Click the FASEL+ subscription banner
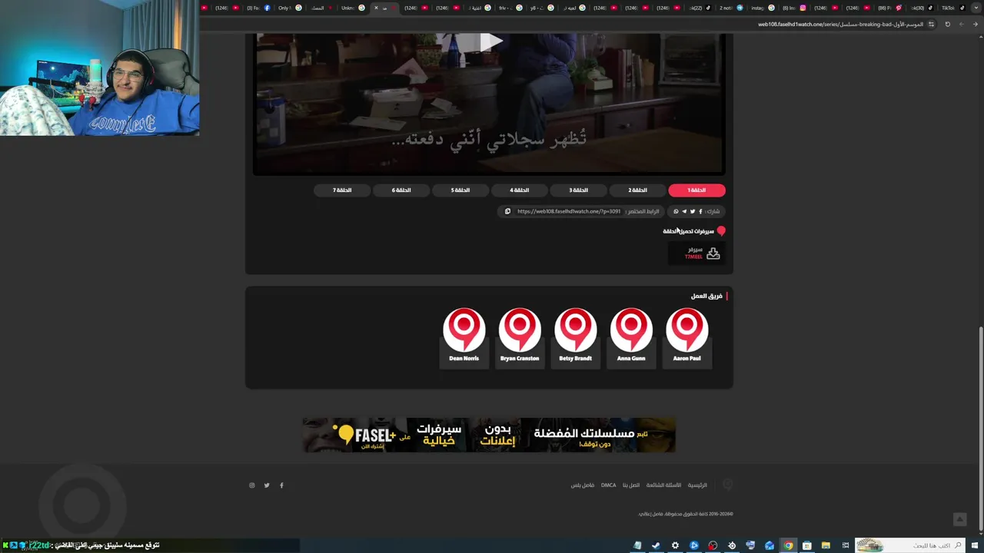Image resolution: width=984 pixels, height=553 pixels. 489,435
